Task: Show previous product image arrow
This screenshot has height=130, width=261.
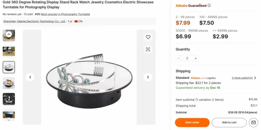Action: tap(30, 77)
